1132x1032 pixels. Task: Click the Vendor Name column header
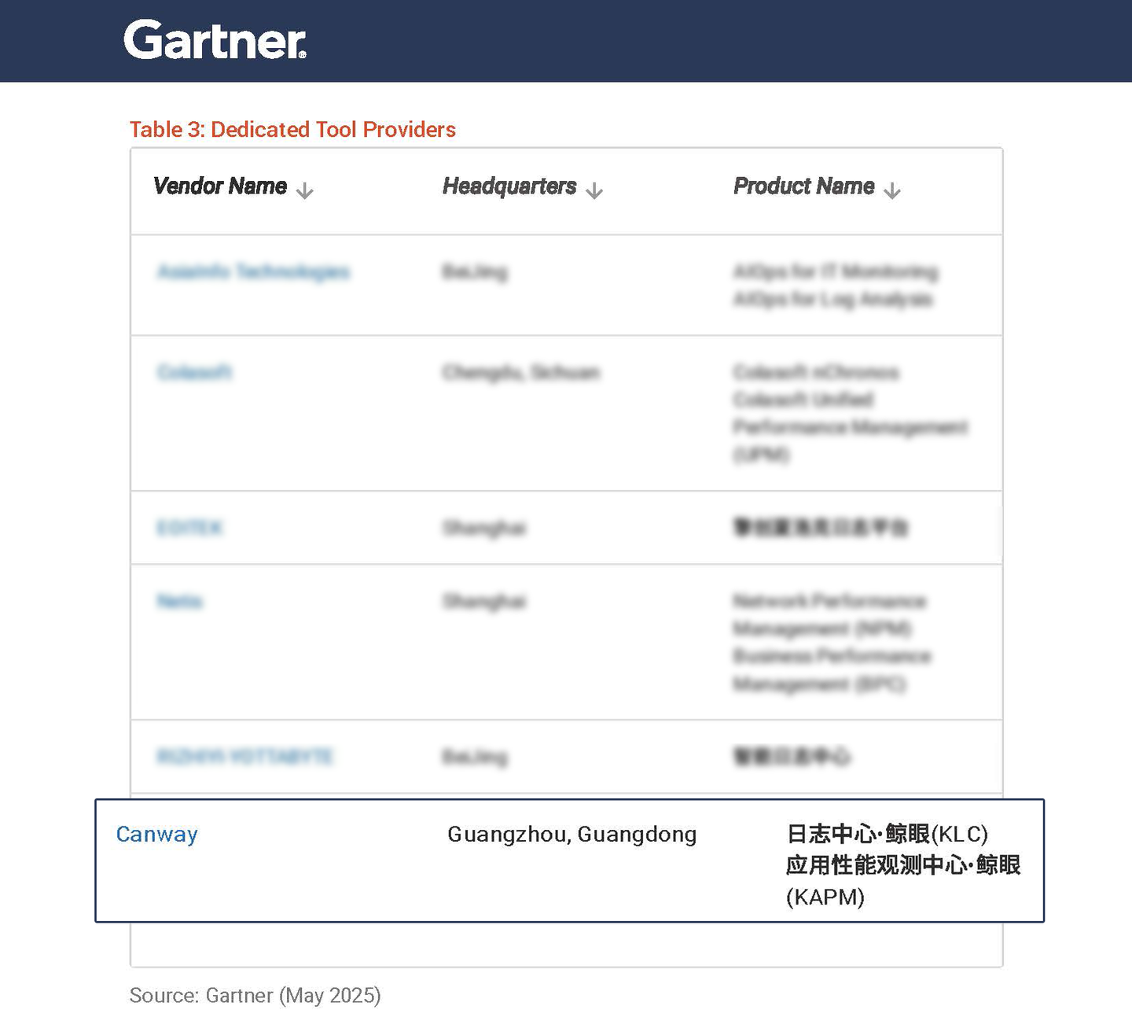pyautogui.click(x=220, y=186)
